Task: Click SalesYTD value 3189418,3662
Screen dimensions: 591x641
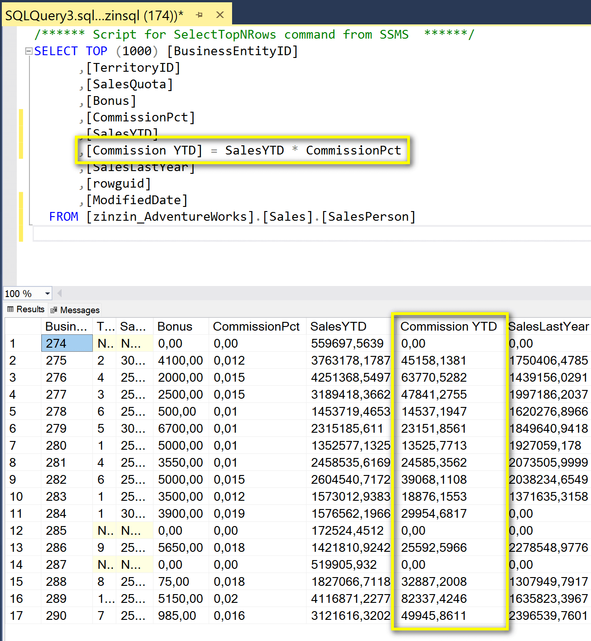Action: [350, 395]
